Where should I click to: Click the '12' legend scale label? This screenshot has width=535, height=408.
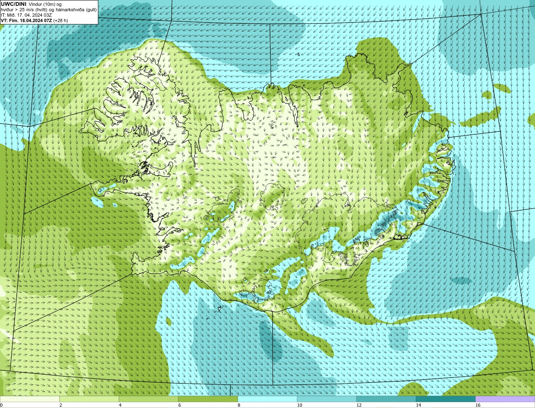[x=359, y=405]
